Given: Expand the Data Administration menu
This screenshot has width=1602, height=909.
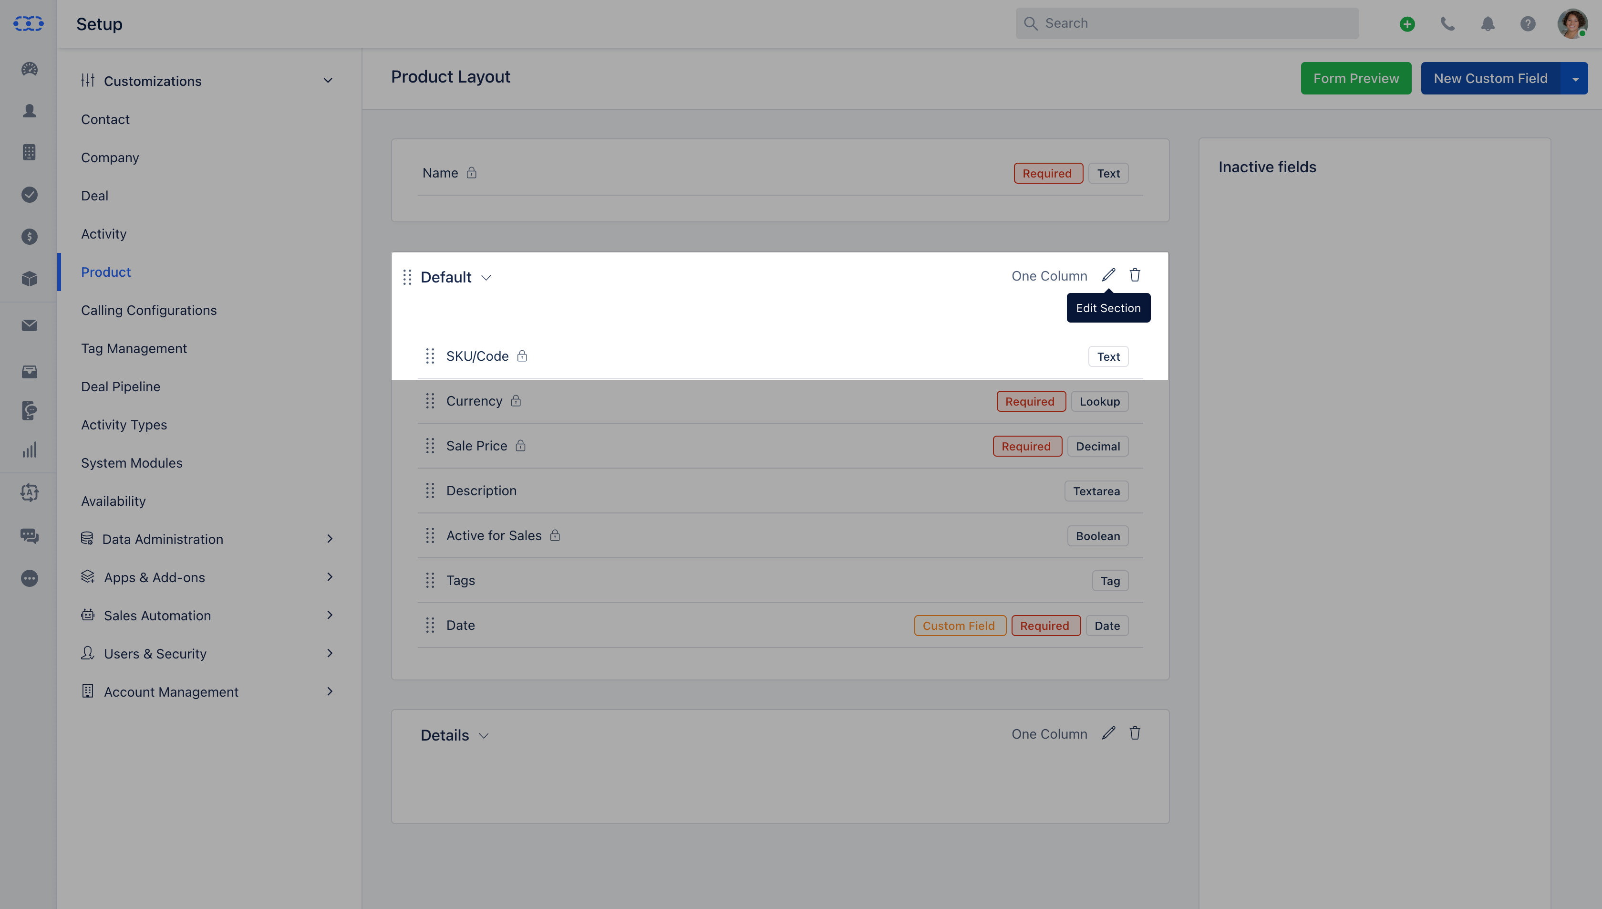Looking at the screenshot, I should (x=207, y=539).
